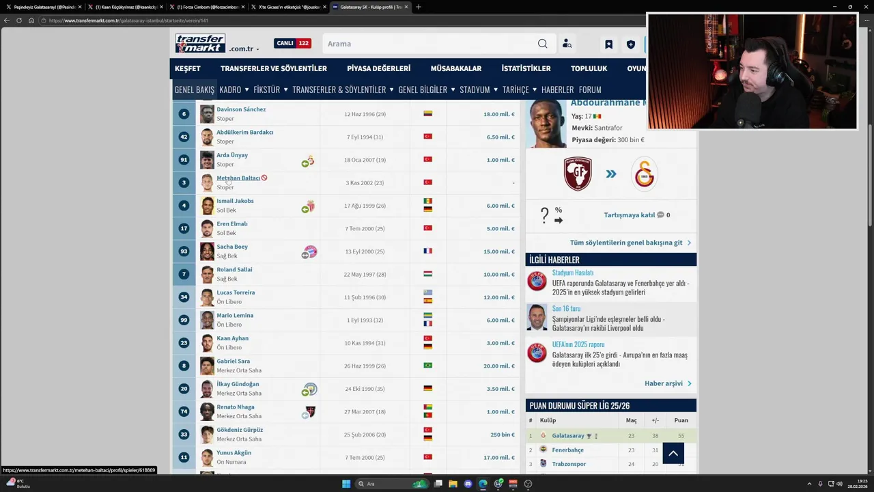Image resolution: width=874 pixels, height=492 pixels.
Task: Click Renato Nhaga's club transfer icon
Action: click(309, 412)
